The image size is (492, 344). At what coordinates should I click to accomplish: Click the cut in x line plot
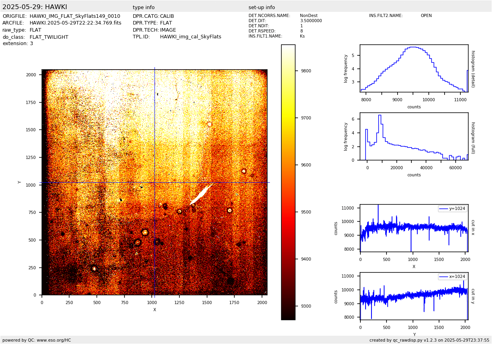[414, 228]
